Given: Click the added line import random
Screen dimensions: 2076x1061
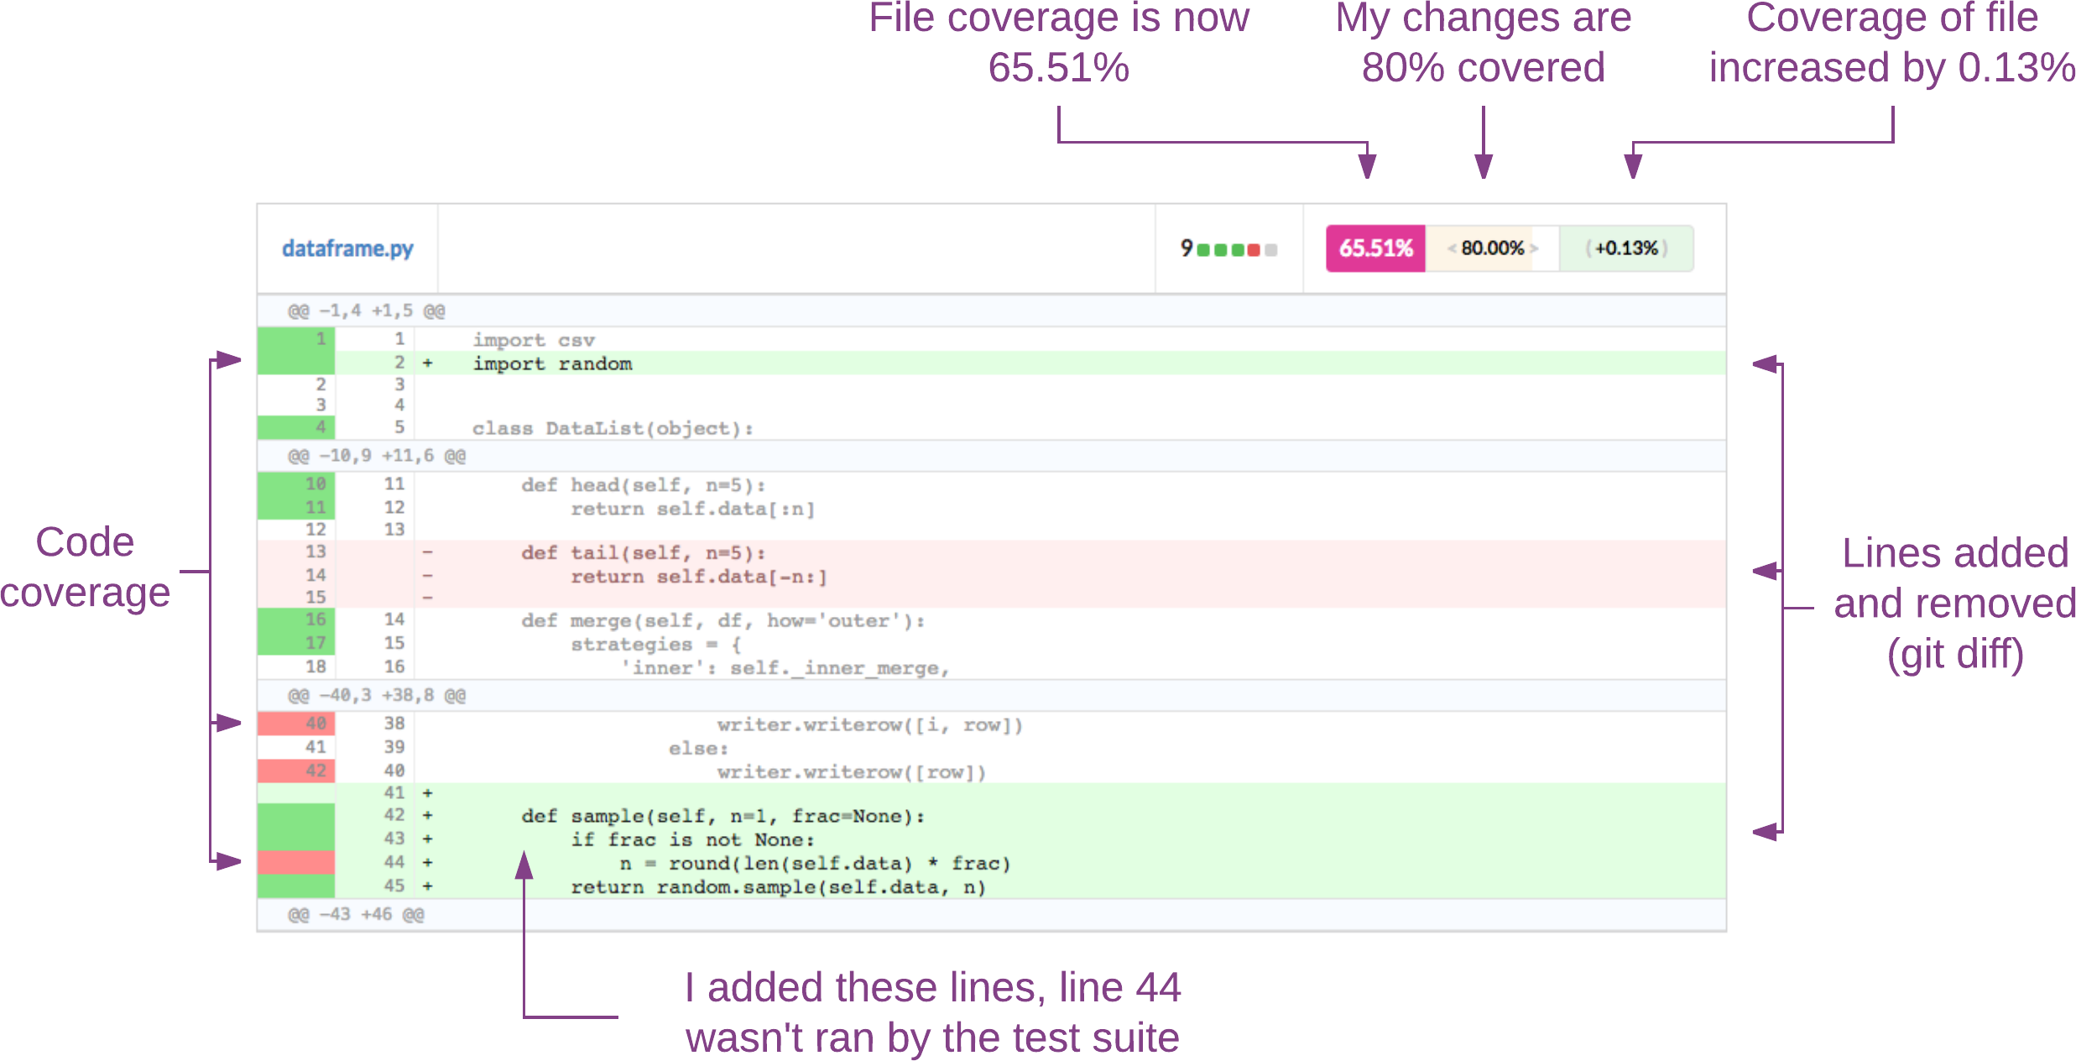Looking at the screenshot, I should click(x=552, y=363).
